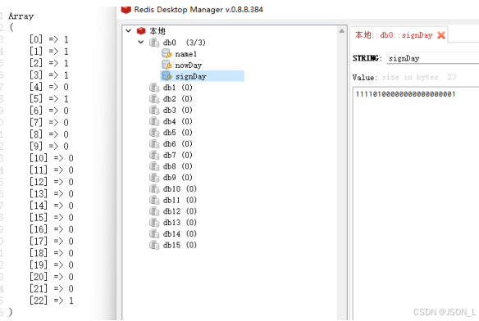479x321 pixels.
Task: Select the db14 (0) label
Action: pyautogui.click(x=180, y=233)
